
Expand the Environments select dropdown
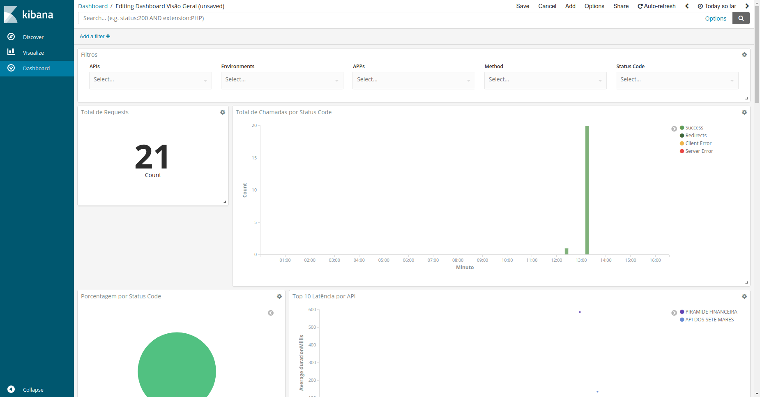pyautogui.click(x=282, y=80)
